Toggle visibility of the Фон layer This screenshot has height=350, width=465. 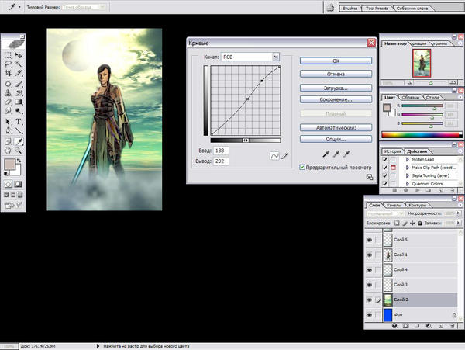[369, 316]
